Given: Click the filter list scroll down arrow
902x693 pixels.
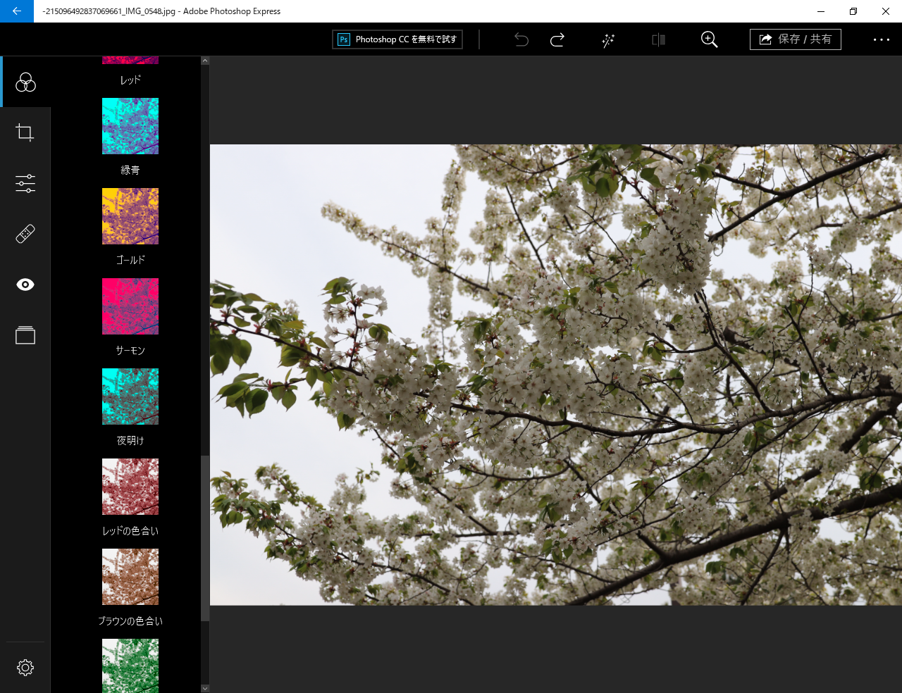Looking at the screenshot, I should 205,688.
